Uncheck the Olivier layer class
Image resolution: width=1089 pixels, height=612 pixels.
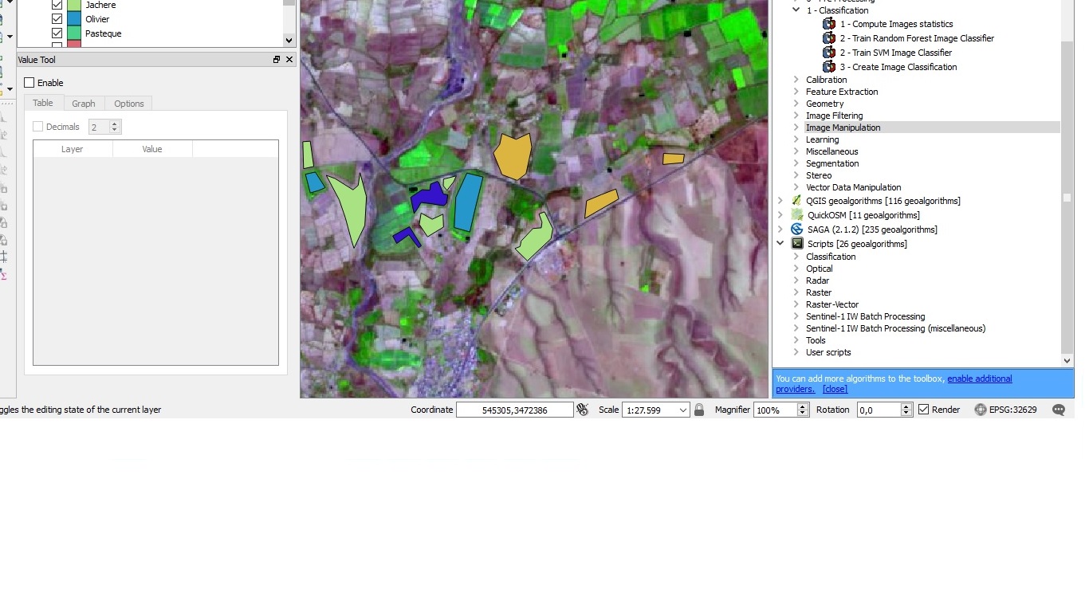[x=57, y=19]
